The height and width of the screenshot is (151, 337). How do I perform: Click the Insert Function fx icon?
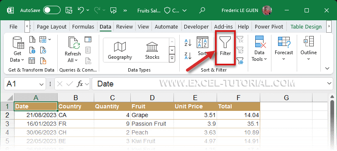coord(80,84)
